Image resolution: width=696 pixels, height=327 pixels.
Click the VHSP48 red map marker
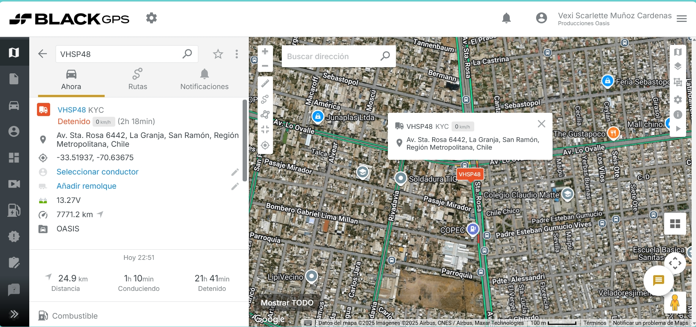click(470, 175)
